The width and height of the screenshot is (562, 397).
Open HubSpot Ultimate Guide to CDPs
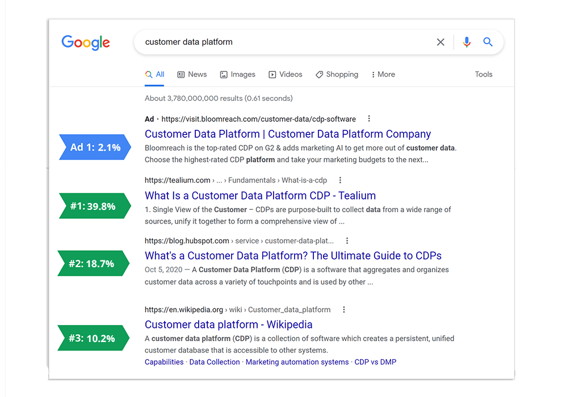pos(293,256)
